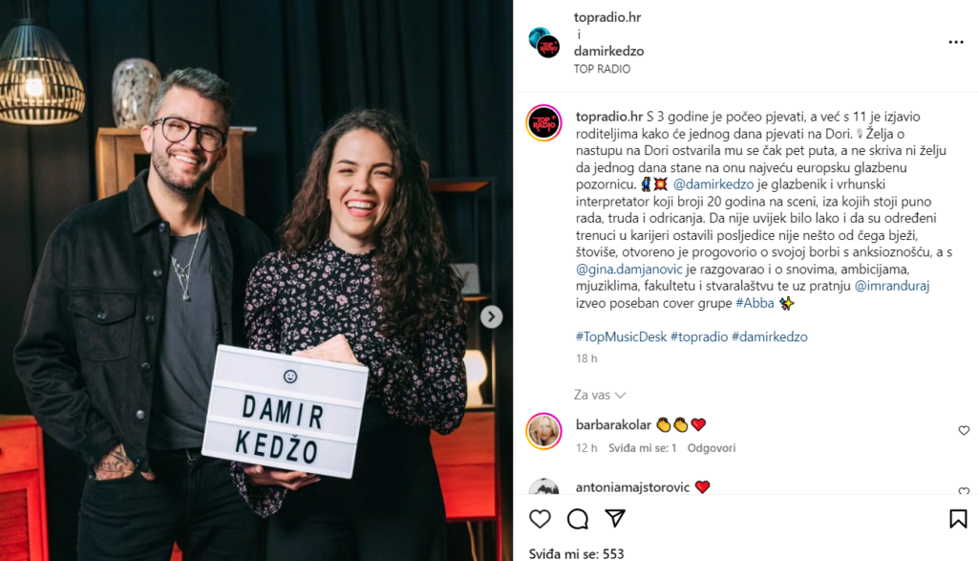The width and height of the screenshot is (978, 561).
Task: Open the combined profile avatars in header
Action: point(543,42)
